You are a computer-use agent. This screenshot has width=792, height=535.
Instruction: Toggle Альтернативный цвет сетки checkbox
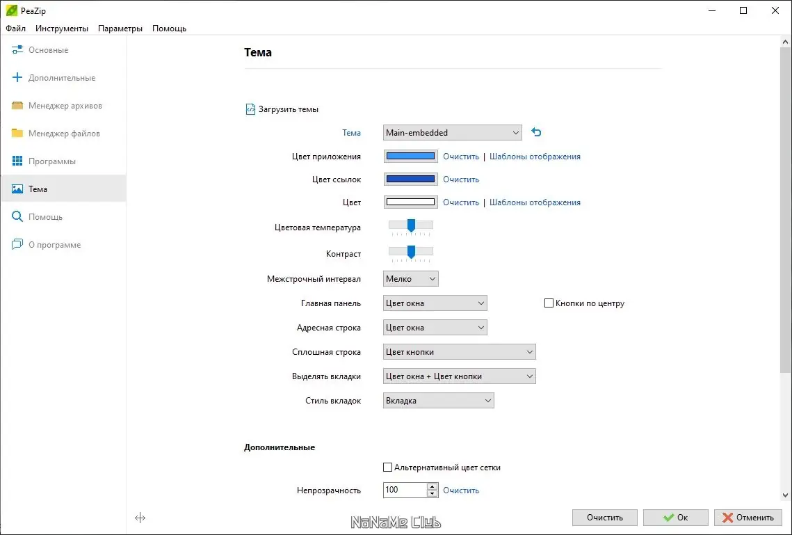pos(388,468)
